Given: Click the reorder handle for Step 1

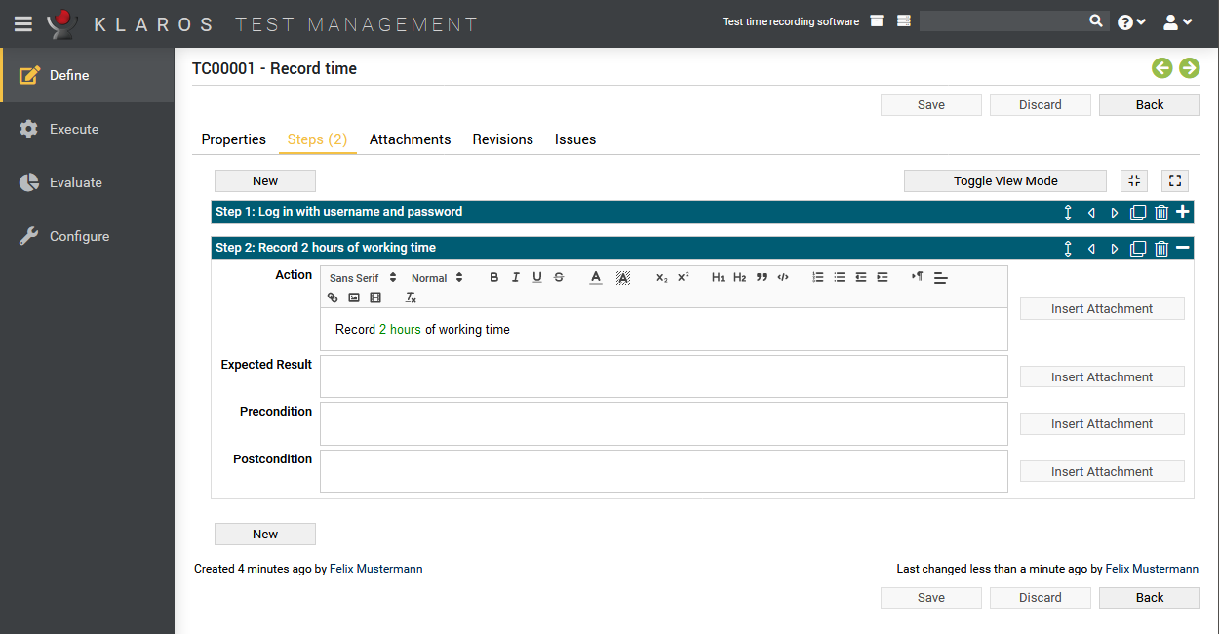Looking at the screenshot, I should pyautogui.click(x=1068, y=212).
